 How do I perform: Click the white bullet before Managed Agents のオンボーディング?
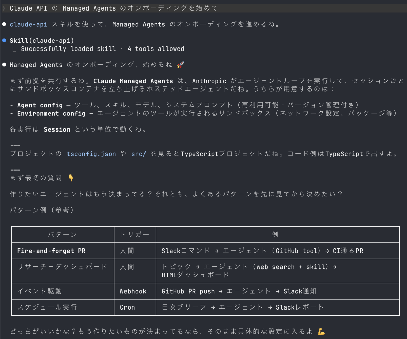(x=4, y=65)
